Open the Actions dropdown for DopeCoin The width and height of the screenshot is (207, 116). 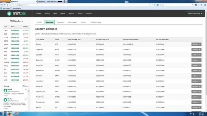click(196, 65)
